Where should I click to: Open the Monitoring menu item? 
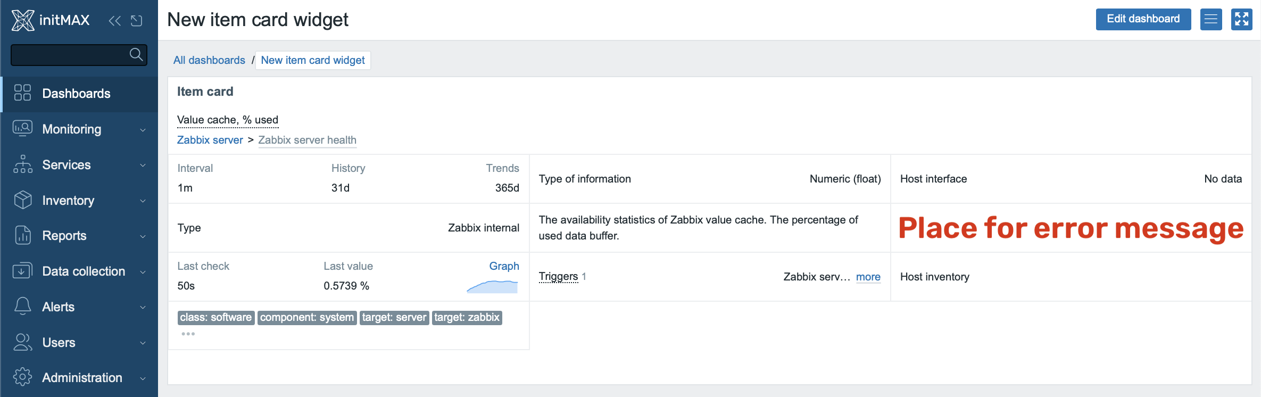80,129
